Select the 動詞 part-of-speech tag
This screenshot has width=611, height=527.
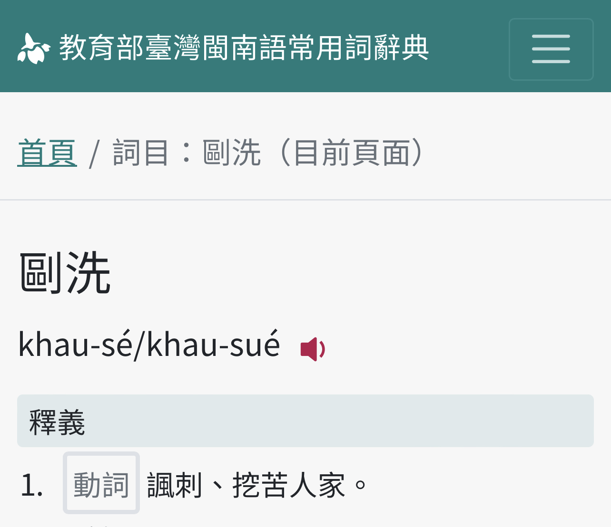coord(101,483)
